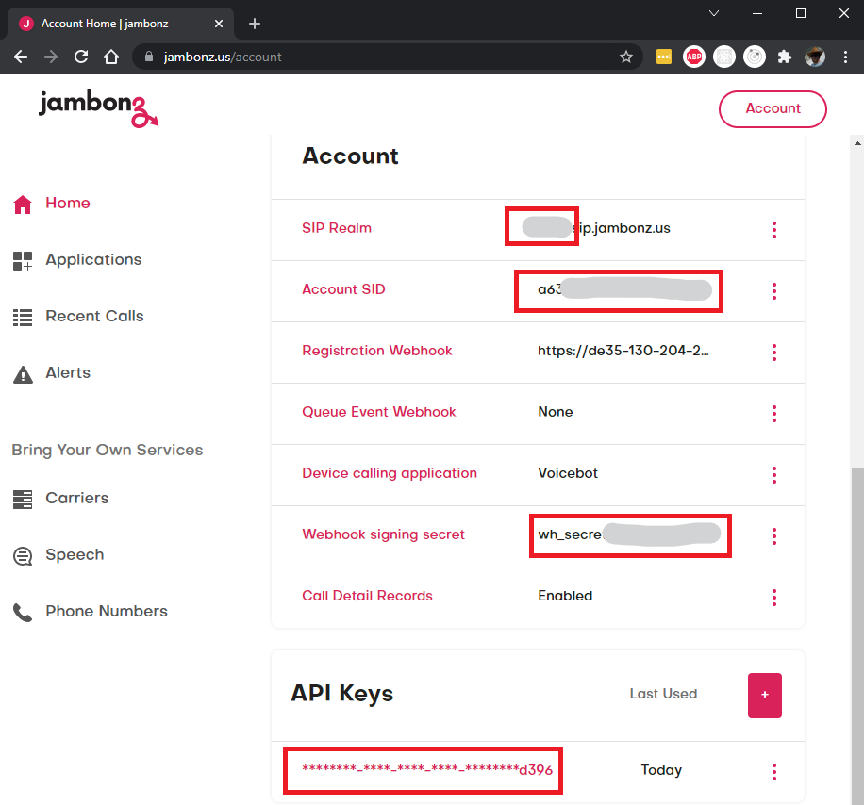Open a new browser tab
Screen dimensions: 864x805
[254, 24]
